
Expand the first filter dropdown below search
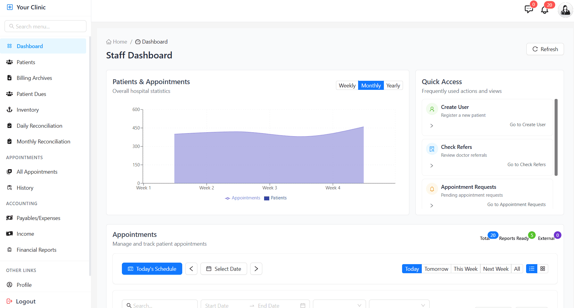tap(339, 305)
